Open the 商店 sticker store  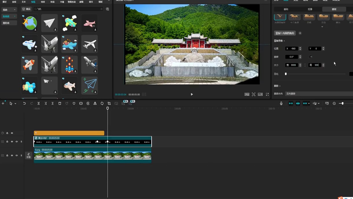[27, 9]
